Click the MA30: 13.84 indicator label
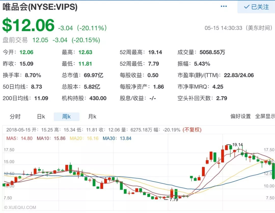 pyautogui.click(x=117, y=139)
